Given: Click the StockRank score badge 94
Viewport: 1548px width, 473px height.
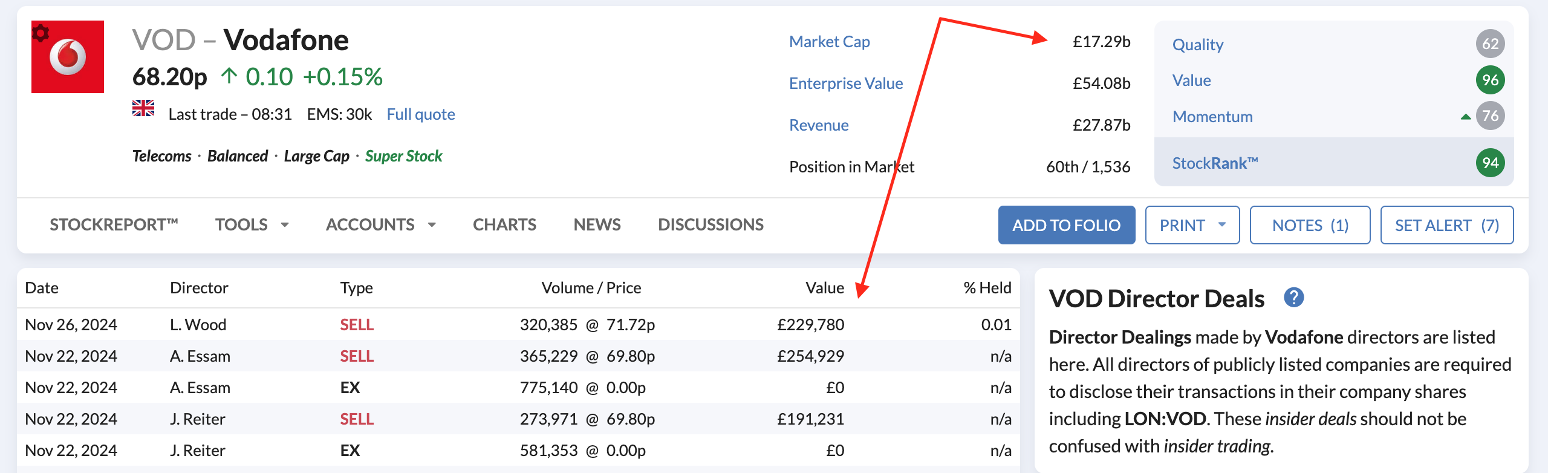Looking at the screenshot, I should pyautogui.click(x=1490, y=163).
